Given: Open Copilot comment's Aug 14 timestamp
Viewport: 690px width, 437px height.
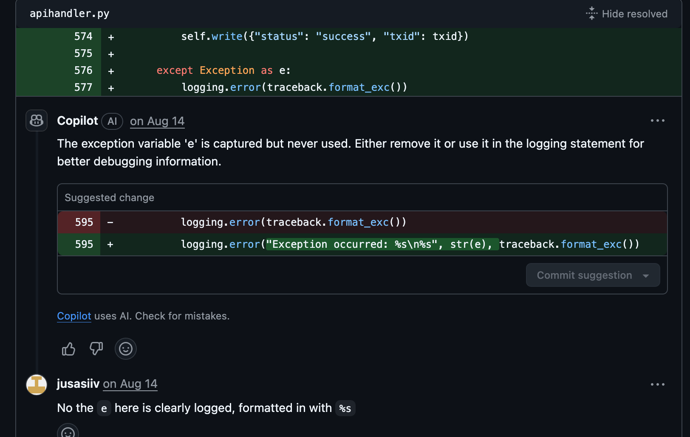Looking at the screenshot, I should [x=157, y=121].
